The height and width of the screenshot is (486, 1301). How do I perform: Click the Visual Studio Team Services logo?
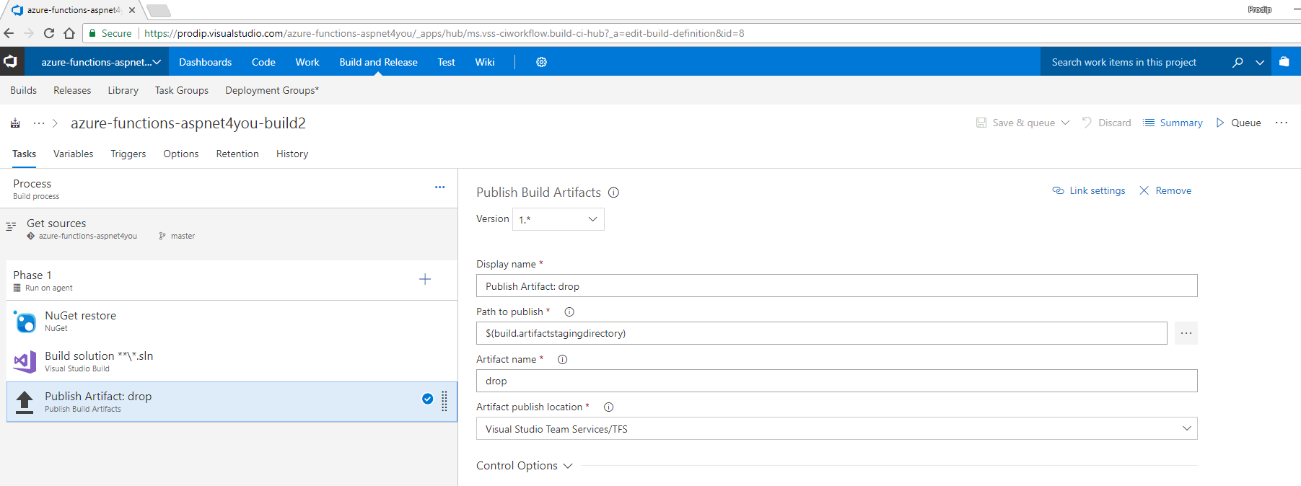click(x=11, y=62)
